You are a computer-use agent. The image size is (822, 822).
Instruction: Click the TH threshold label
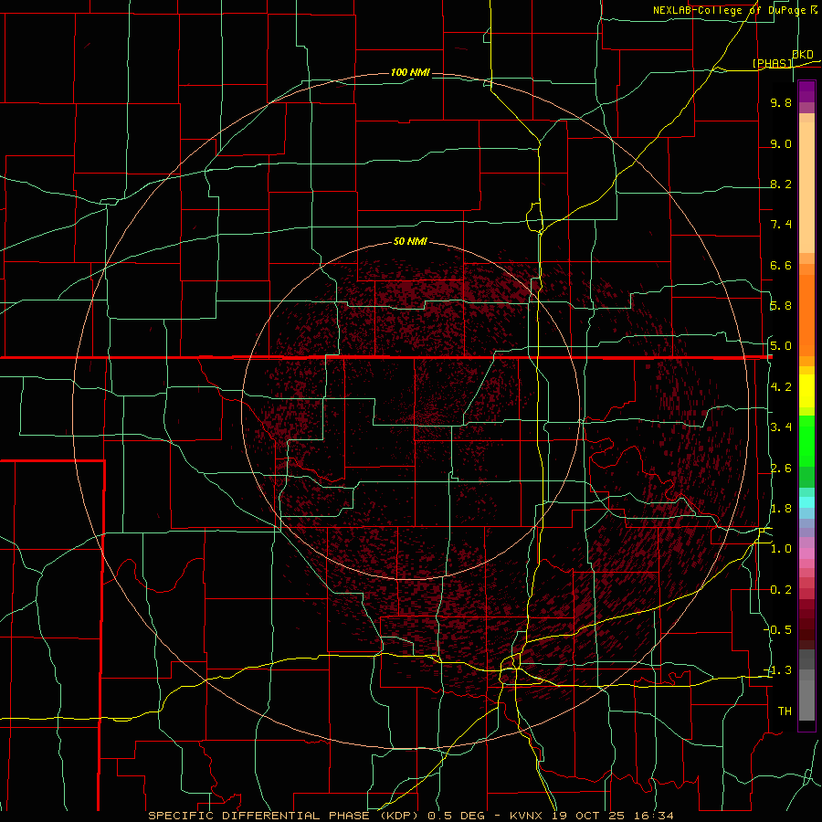pyautogui.click(x=785, y=711)
